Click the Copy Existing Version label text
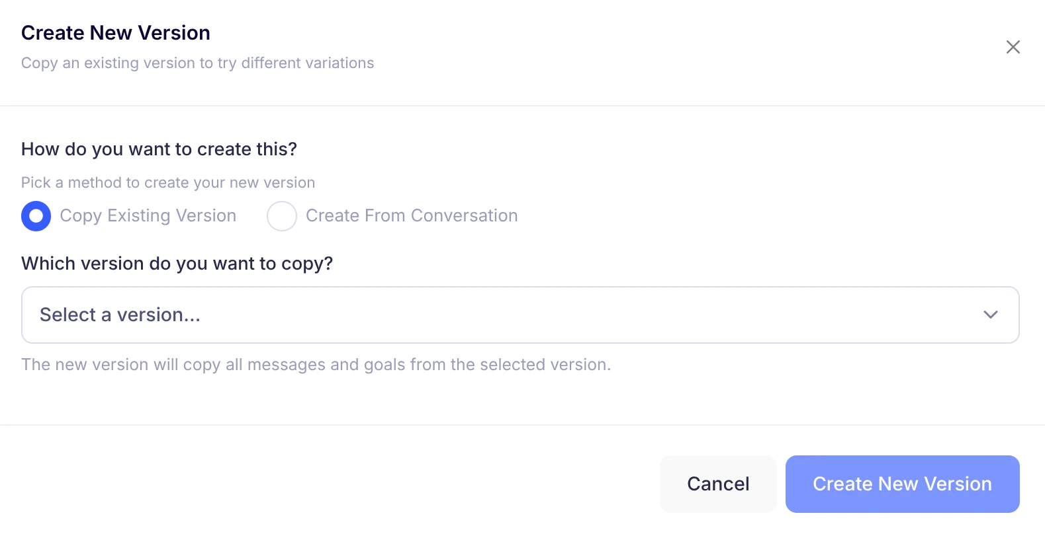 click(147, 215)
